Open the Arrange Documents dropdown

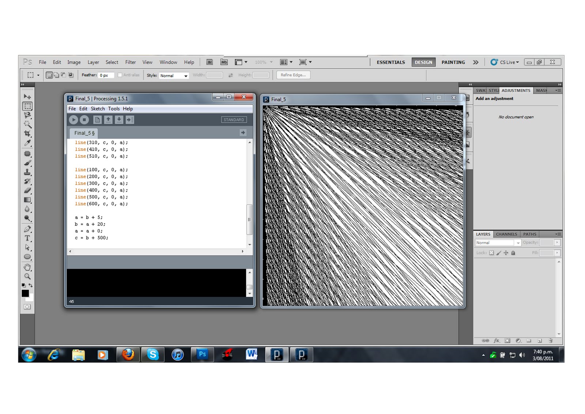(286, 62)
